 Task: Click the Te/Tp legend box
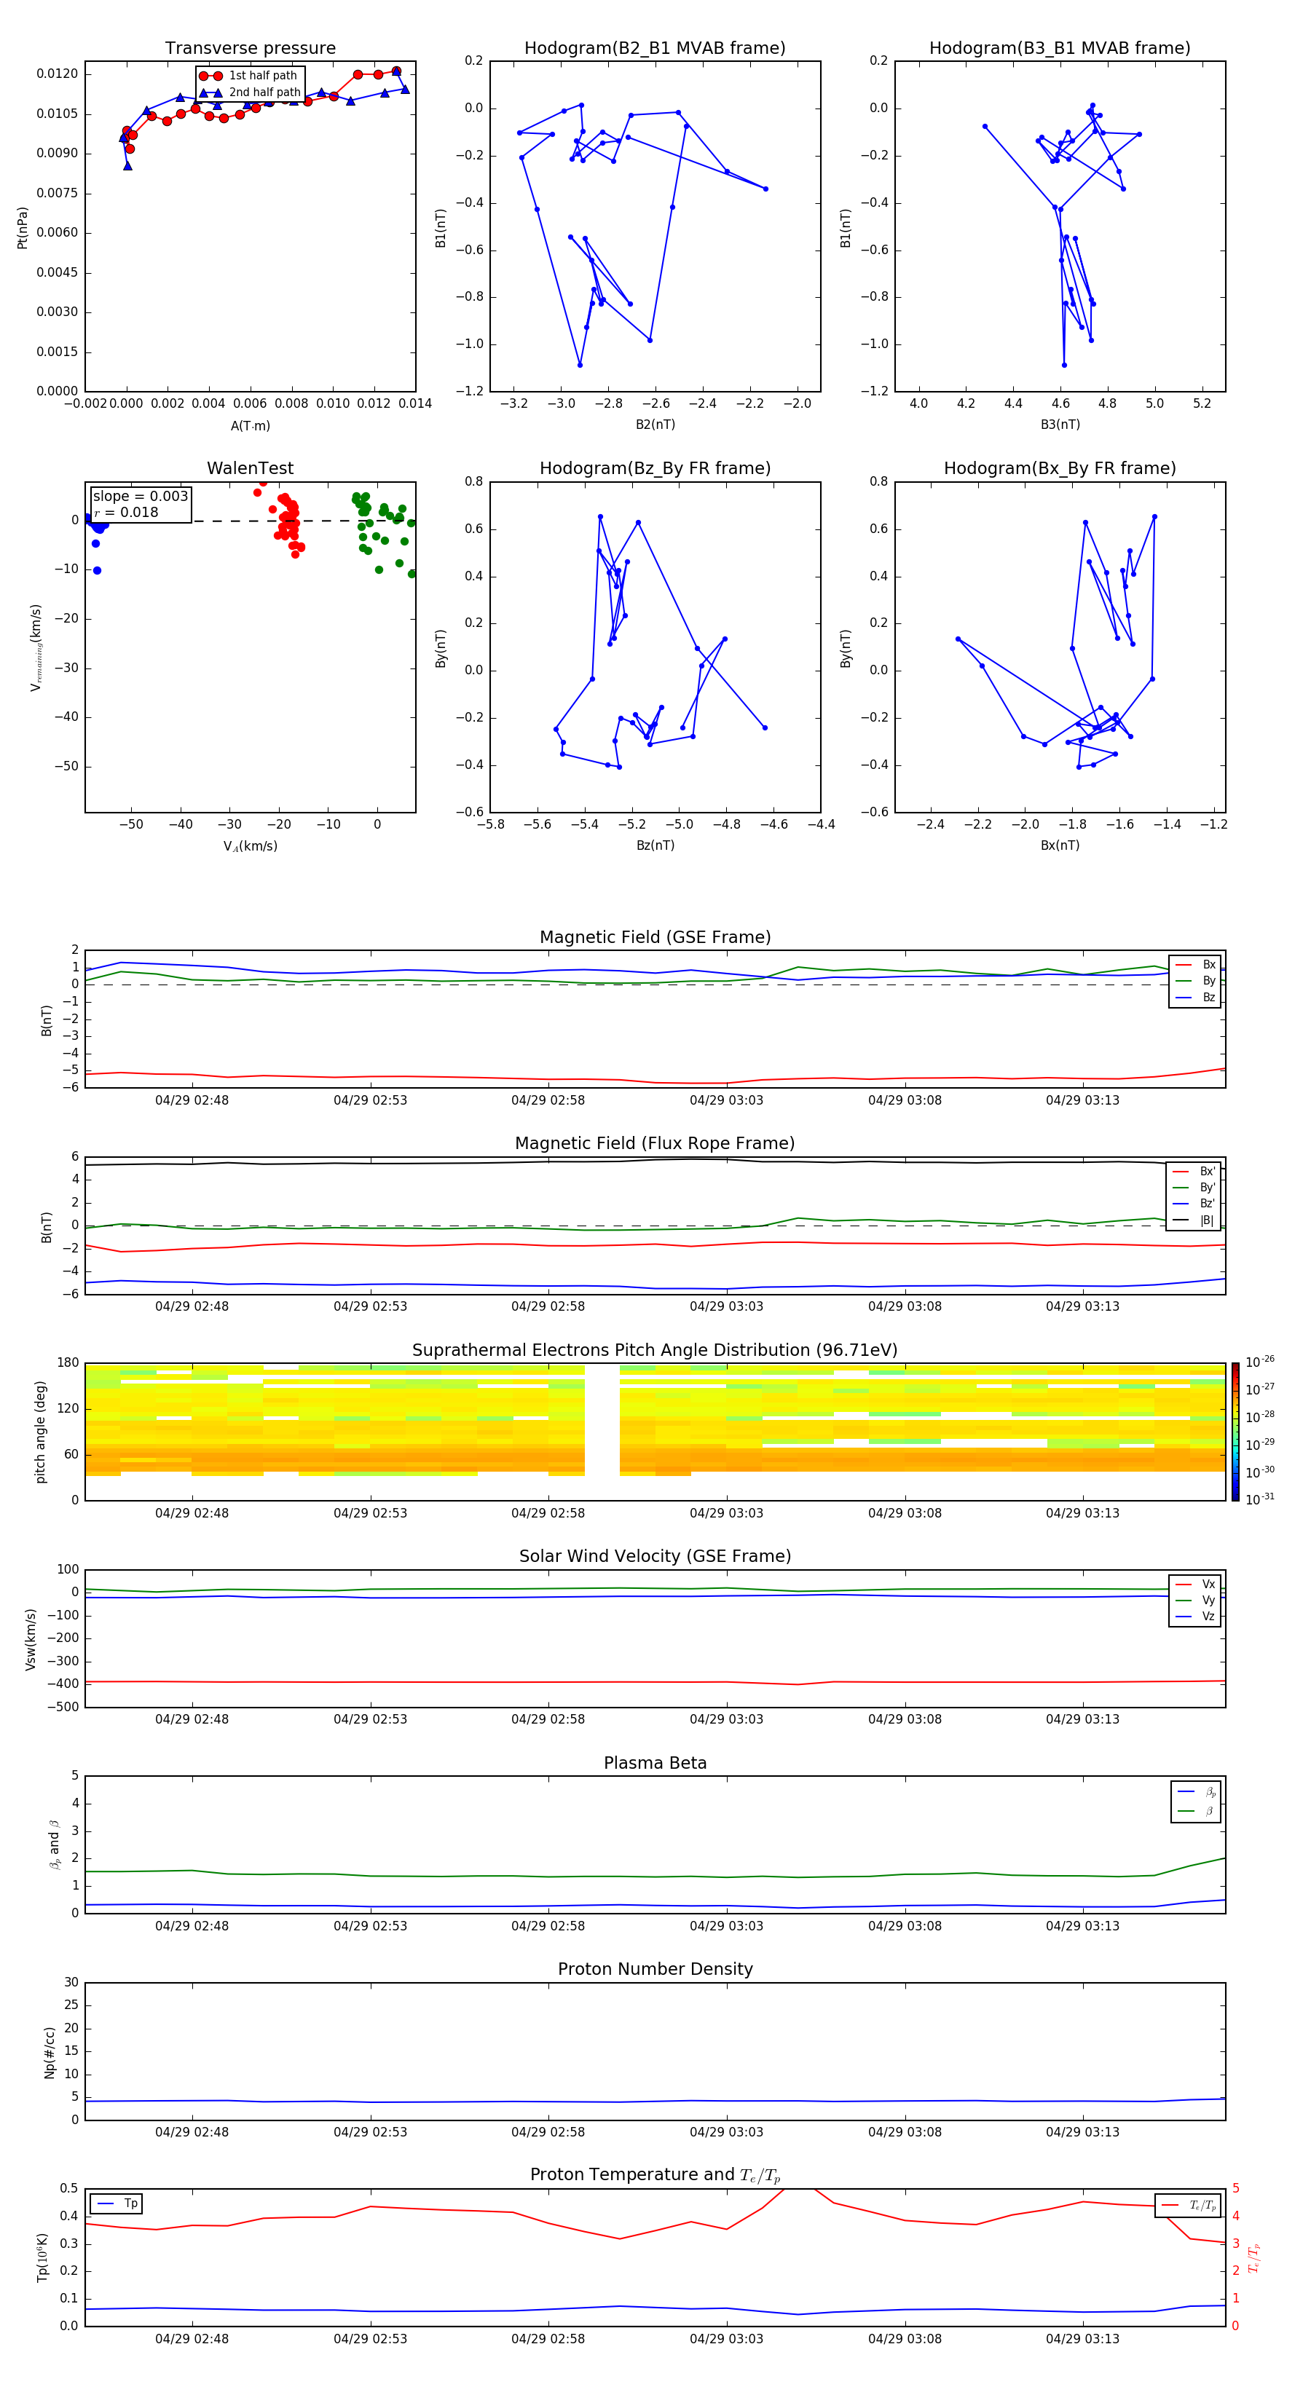(1186, 2205)
